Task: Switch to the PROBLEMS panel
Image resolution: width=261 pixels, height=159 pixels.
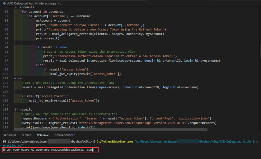Action: 10,135
